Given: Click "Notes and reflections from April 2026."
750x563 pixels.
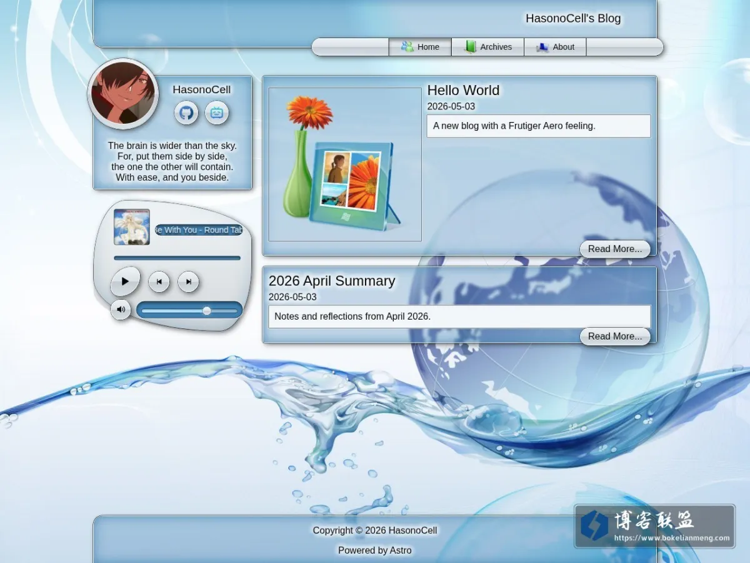Looking at the screenshot, I should coord(352,317).
